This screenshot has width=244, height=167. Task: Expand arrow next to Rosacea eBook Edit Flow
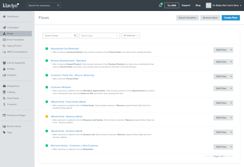pos(231,118)
